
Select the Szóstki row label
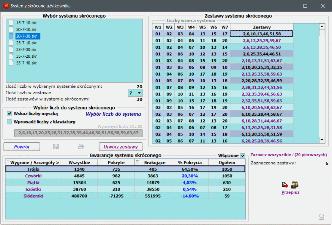tap(33, 189)
